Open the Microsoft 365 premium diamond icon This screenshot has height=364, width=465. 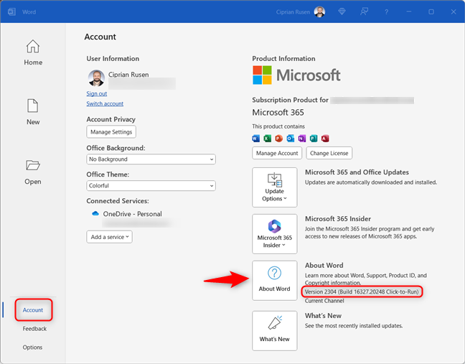coord(342,11)
